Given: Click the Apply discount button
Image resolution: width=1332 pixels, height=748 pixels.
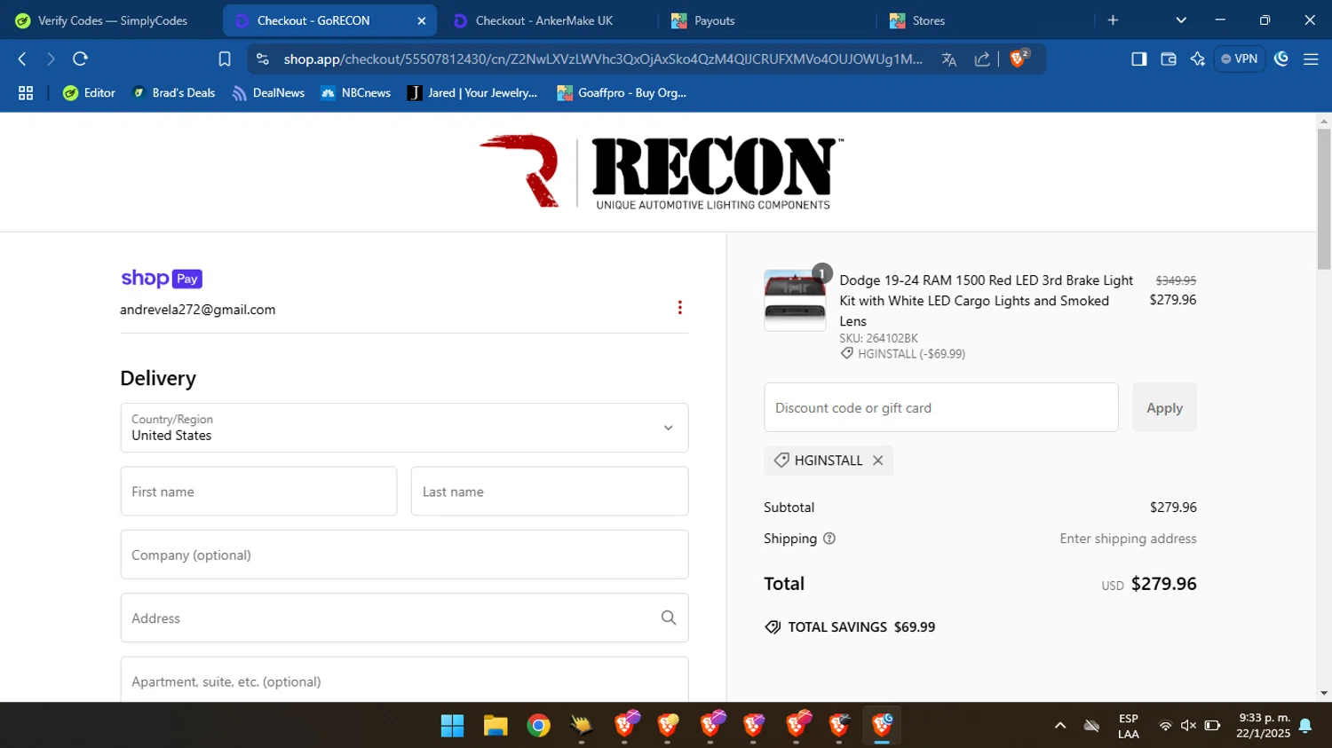Looking at the screenshot, I should pos(1164,407).
